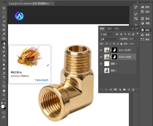The height and width of the screenshot is (126, 153).
Task: Hide layer 图层 2
Action: (101, 64)
